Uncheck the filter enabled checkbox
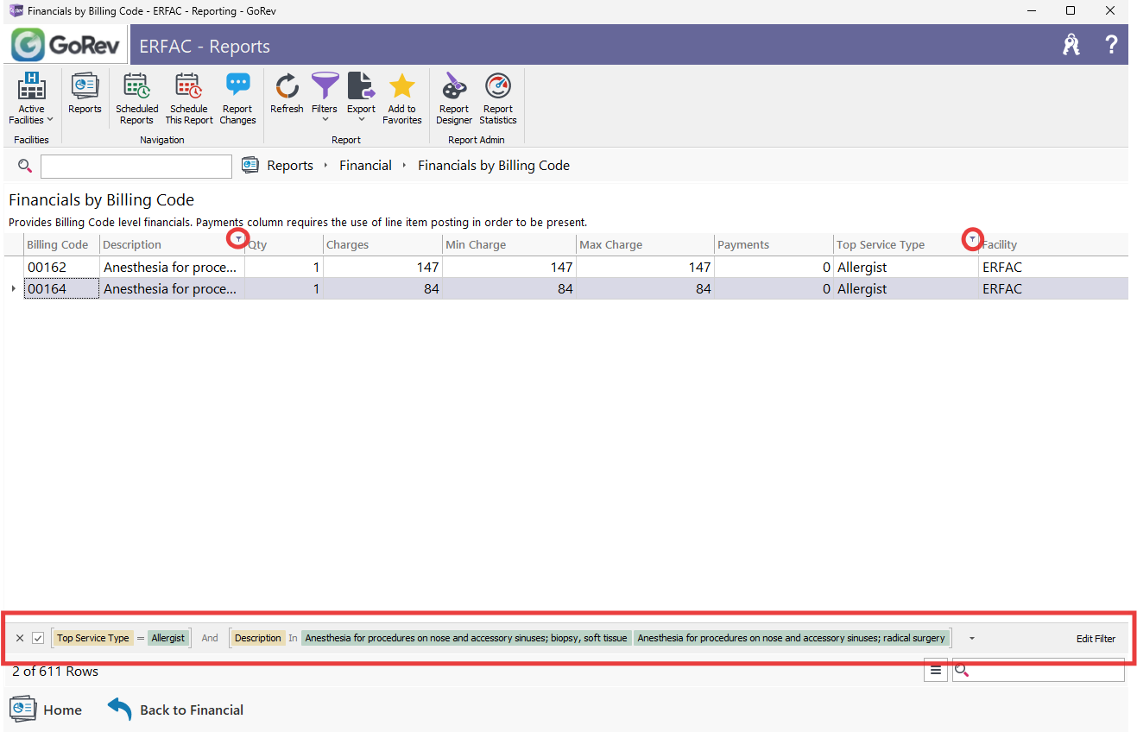 click(x=38, y=639)
